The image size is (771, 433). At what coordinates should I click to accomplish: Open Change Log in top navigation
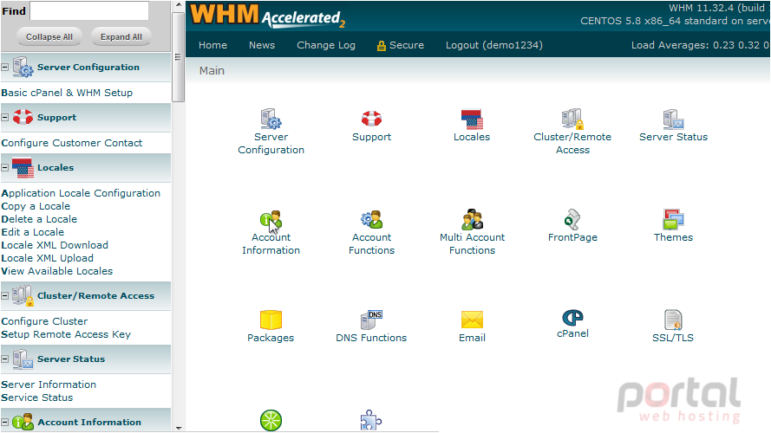click(326, 45)
